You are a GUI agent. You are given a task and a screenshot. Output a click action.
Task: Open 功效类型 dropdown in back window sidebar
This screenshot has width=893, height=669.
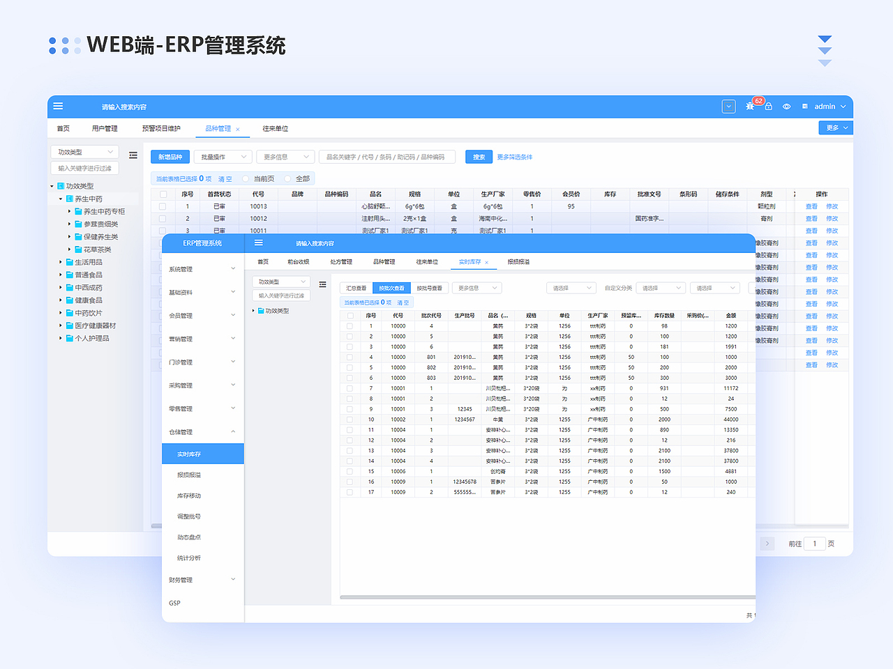84,152
